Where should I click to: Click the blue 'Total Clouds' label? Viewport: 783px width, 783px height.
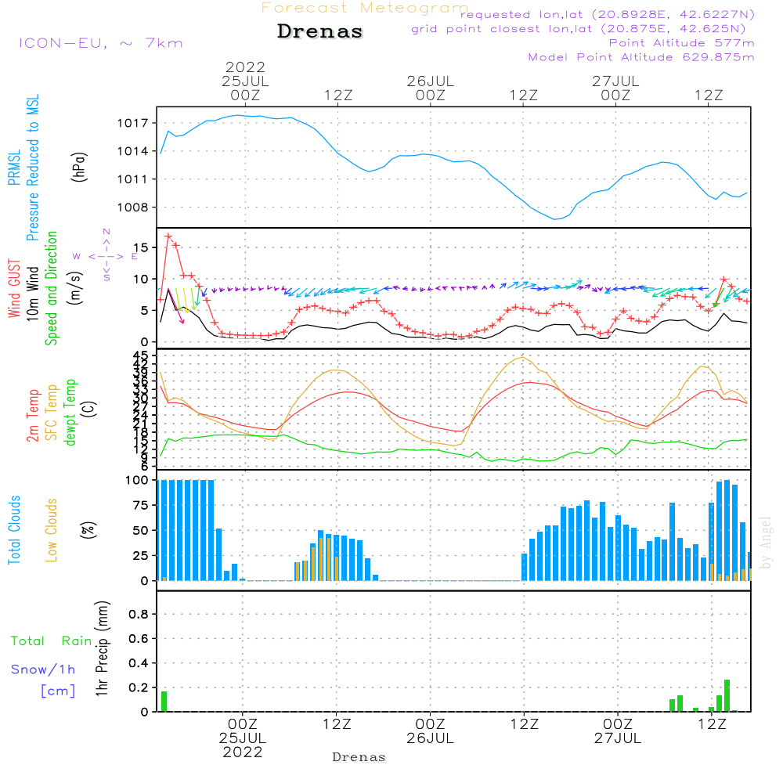pos(14,530)
